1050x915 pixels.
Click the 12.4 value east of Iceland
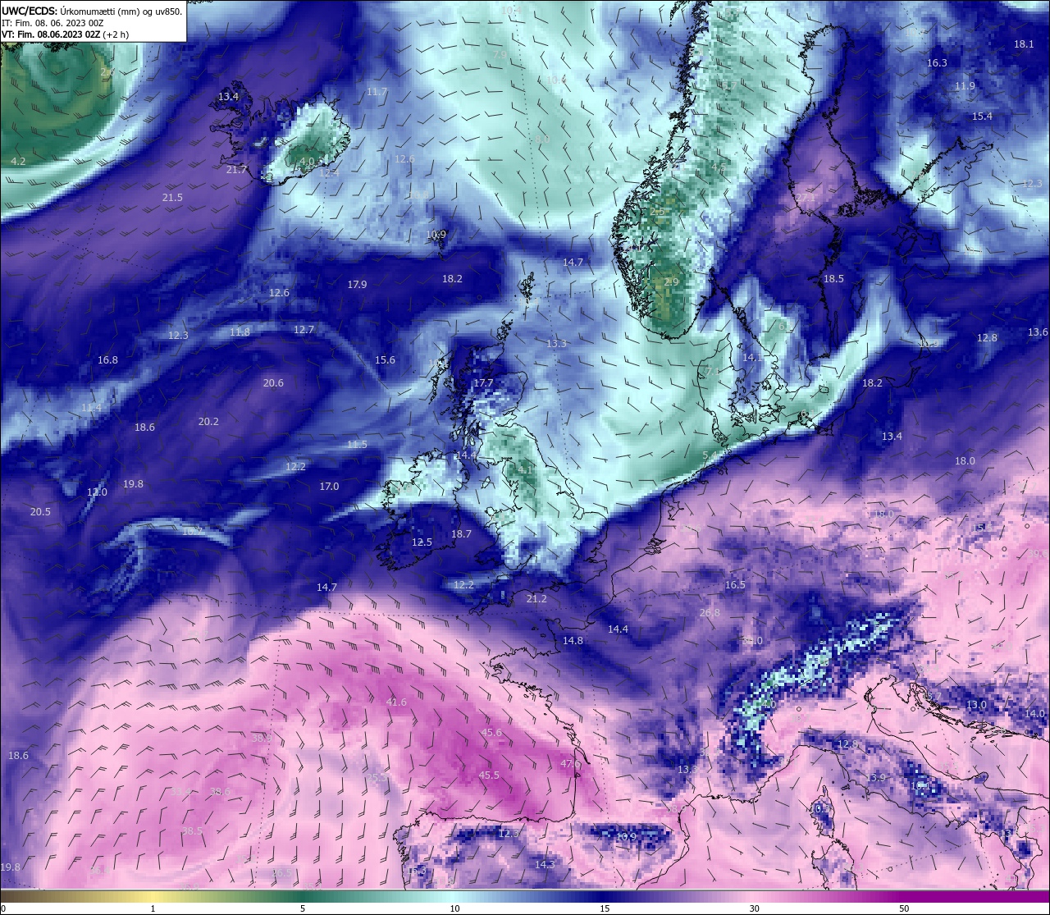coord(329,173)
